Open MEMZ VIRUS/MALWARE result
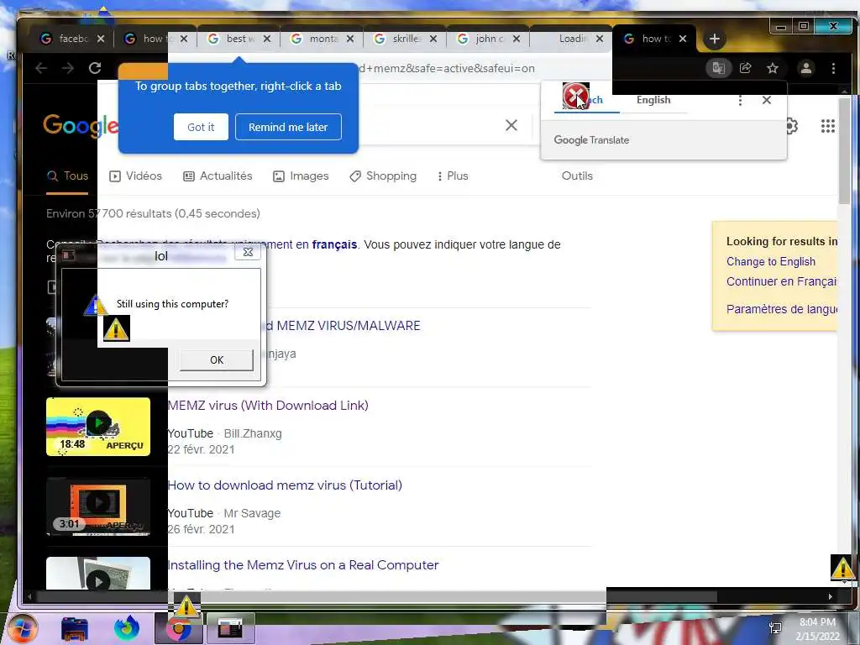The width and height of the screenshot is (860, 645). [343, 326]
